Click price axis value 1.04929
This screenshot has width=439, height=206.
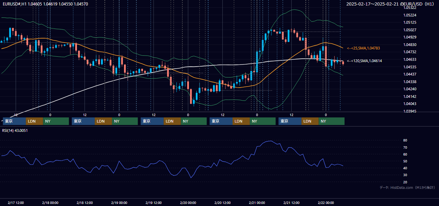pyautogui.click(x=409, y=37)
